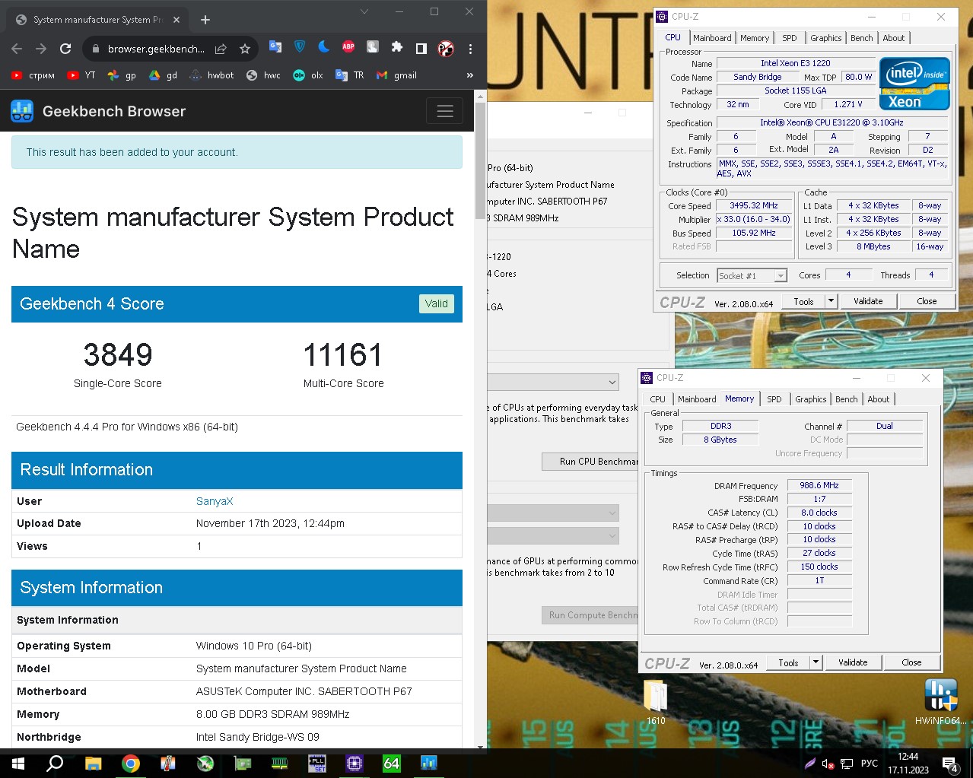Click Run CPU Benchmark button
This screenshot has height=778, width=973.
point(590,462)
